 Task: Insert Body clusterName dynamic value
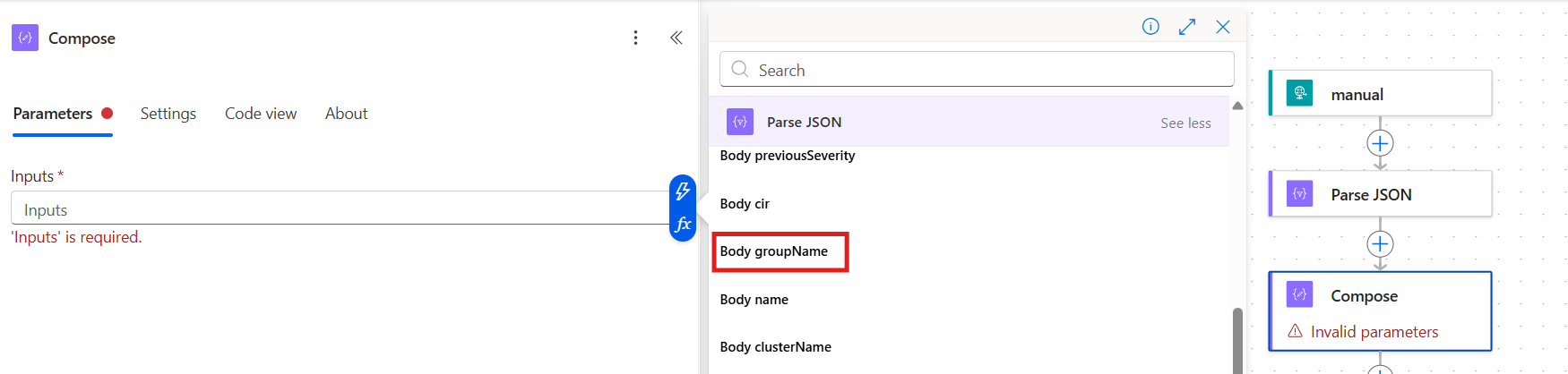tap(775, 347)
